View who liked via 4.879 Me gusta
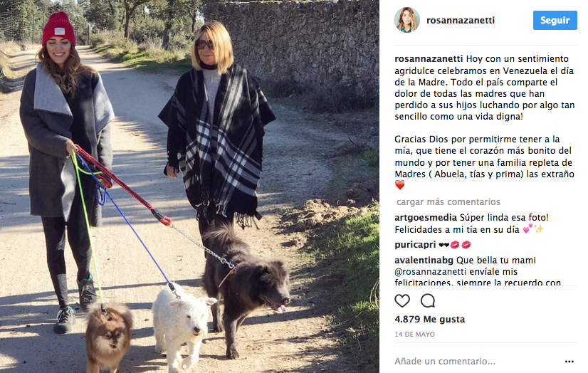Viewport: 588px width, 373px height. pyautogui.click(x=430, y=320)
